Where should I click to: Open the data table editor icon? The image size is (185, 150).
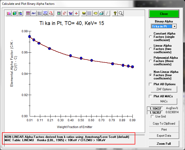tap(28, 13)
